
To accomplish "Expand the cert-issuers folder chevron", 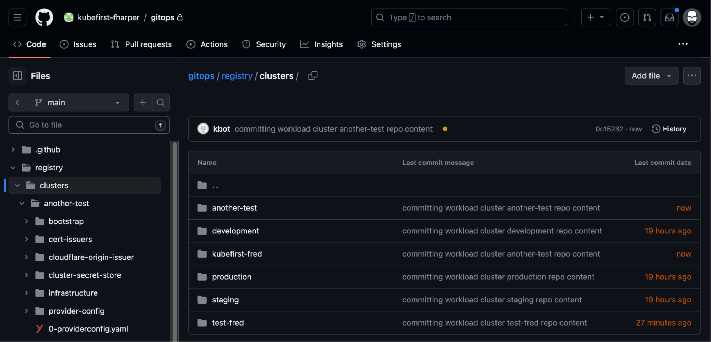I will tap(26, 239).
